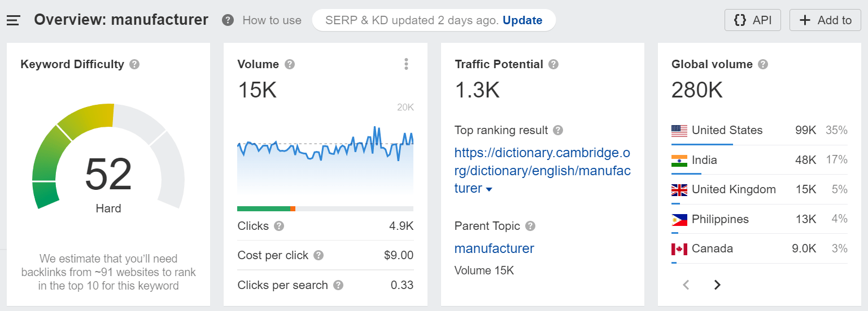Image resolution: width=868 pixels, height=311 pixels.
Task: Open the hamburger menu icon
Action: [14, 20]
